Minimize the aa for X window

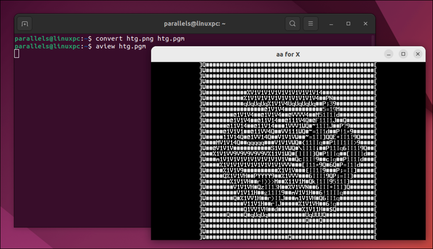pos(388,54)
